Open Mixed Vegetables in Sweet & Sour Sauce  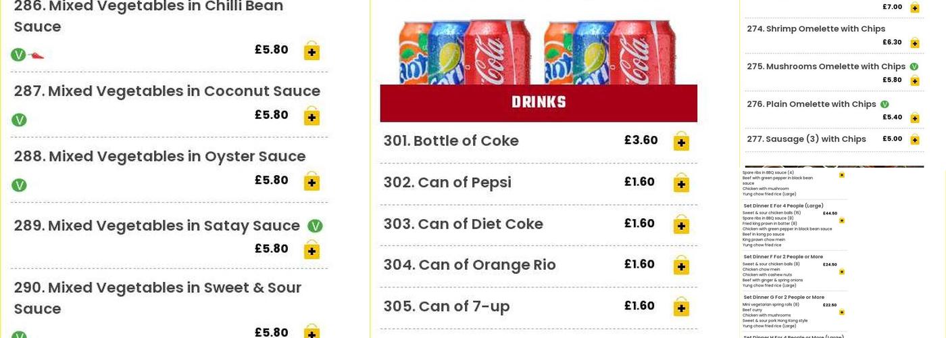click(x=157, y=297)
